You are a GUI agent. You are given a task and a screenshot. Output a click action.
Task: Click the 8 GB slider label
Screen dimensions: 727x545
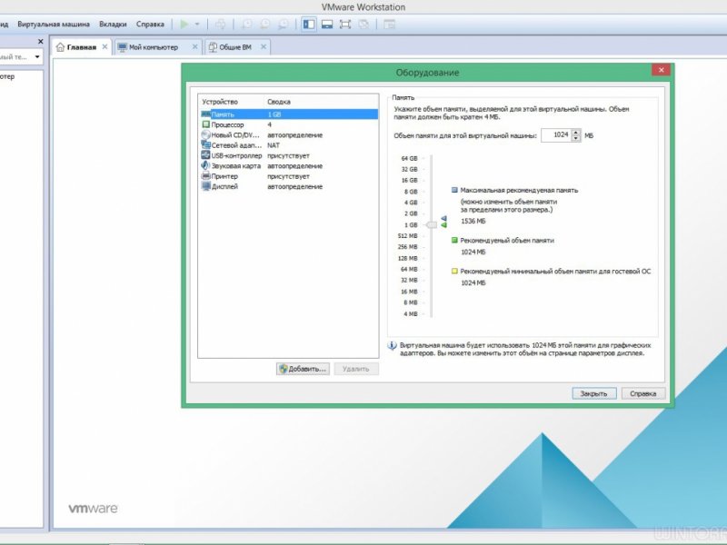tap(411, 192)
